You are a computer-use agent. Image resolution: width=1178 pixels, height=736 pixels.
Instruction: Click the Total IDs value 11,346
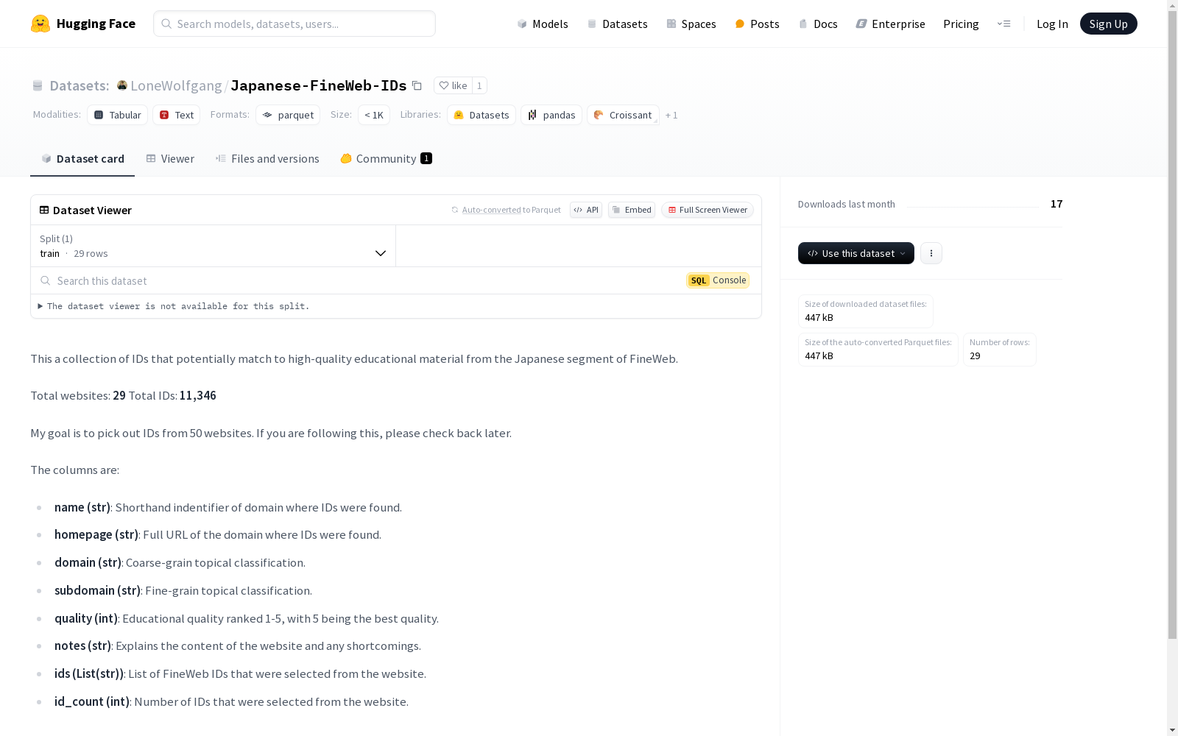click(198, 396)
